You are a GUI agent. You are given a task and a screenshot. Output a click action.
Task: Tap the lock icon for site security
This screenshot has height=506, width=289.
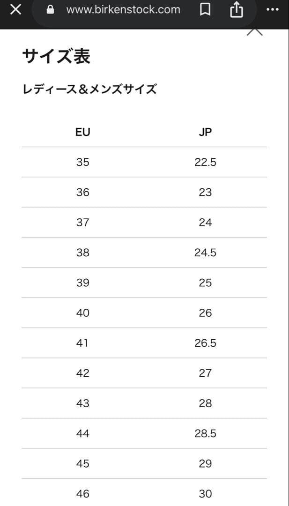51,10
